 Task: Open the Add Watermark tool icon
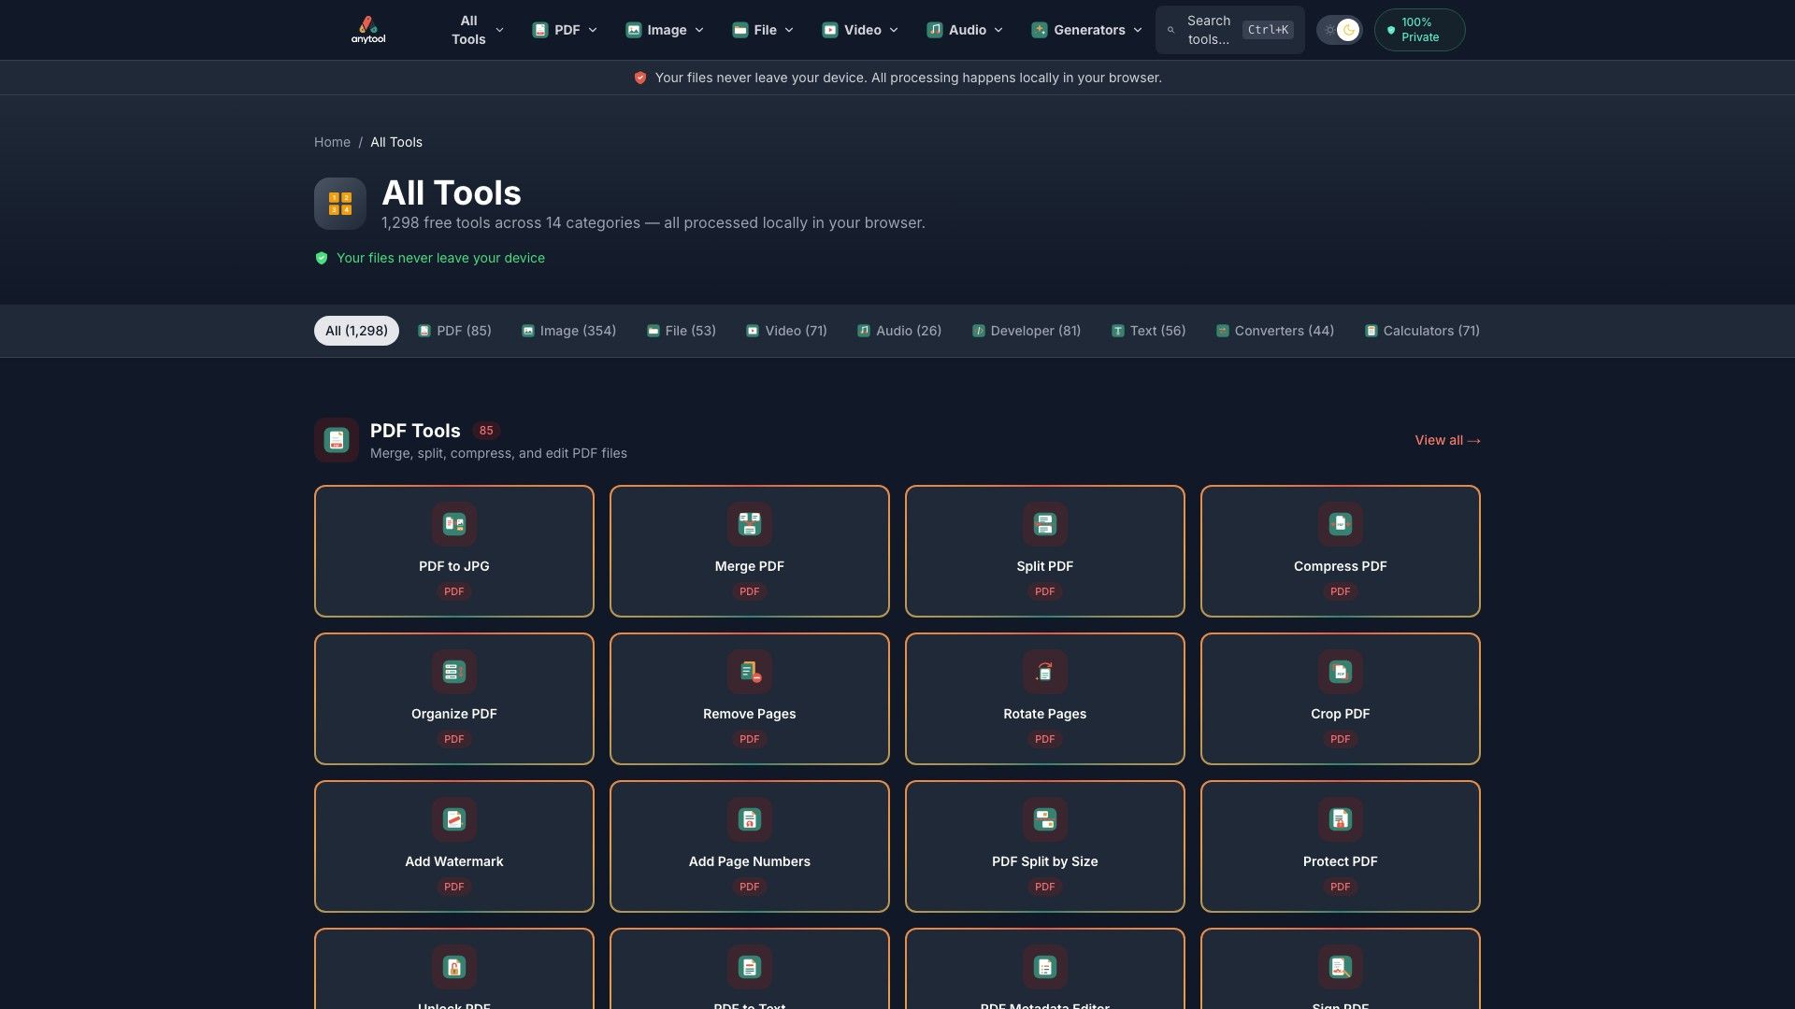(454, 819)
